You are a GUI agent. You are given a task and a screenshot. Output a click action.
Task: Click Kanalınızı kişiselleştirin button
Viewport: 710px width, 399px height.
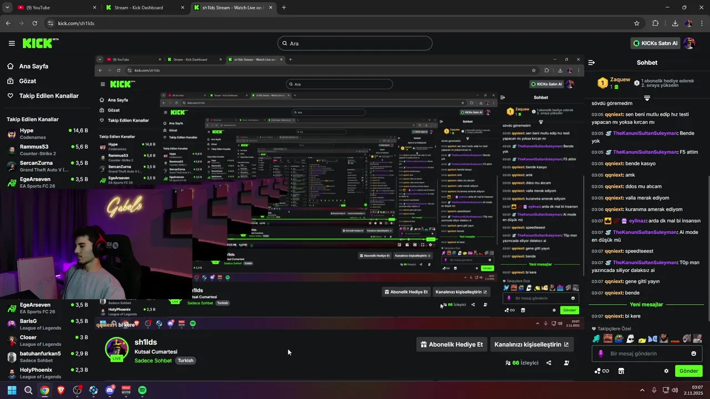(531, 344)
